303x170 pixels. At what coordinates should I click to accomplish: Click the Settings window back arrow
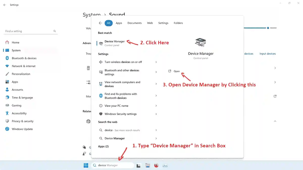click(x=5, y=5)
